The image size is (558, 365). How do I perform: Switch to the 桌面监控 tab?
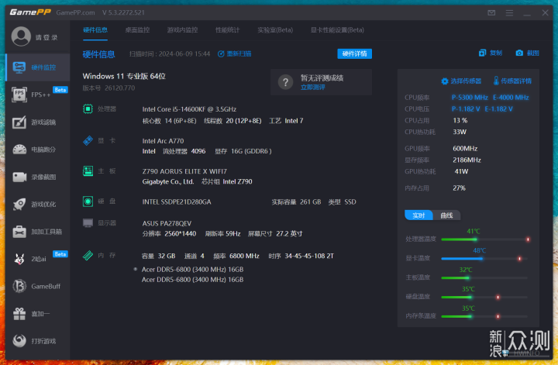(x=137, y=30)
